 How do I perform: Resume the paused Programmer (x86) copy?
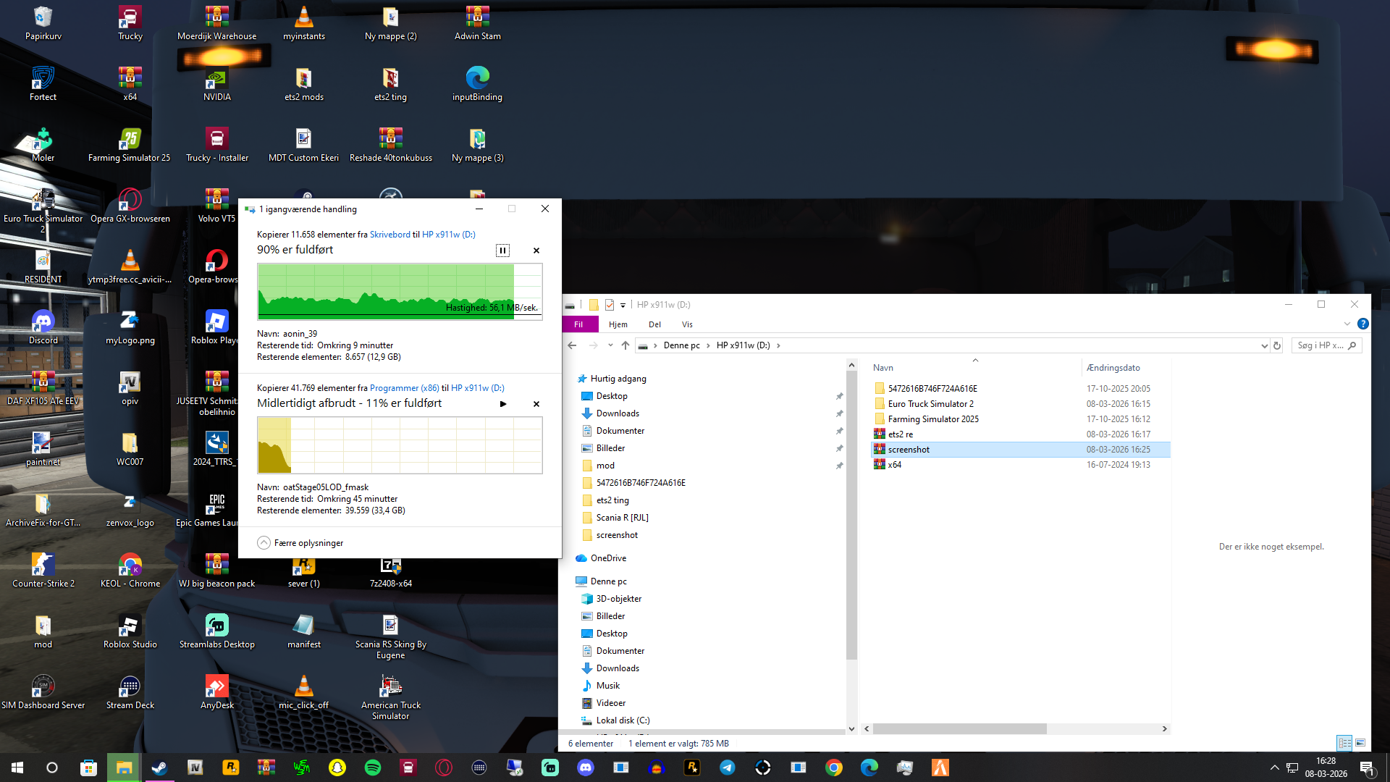[x=503, y=404]
